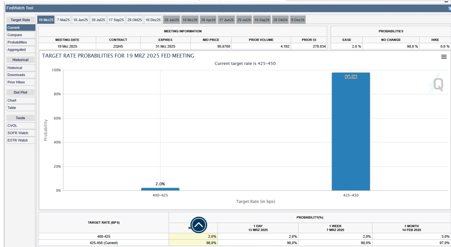Screen dimensions: 451x247
Task: Show the Probabilities sidebar view
Action: (x=21, y=42)
